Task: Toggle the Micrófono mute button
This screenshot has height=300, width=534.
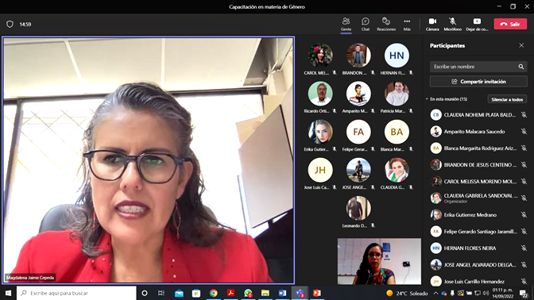Action: pos(453,24)
